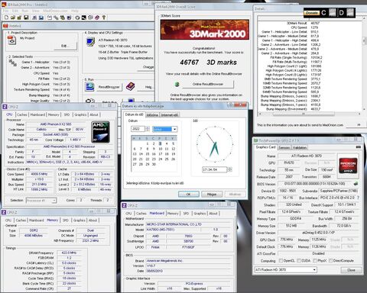Click the Selected Tests gears icon
This screenshot has width=367, height=293.
[12, 63]
